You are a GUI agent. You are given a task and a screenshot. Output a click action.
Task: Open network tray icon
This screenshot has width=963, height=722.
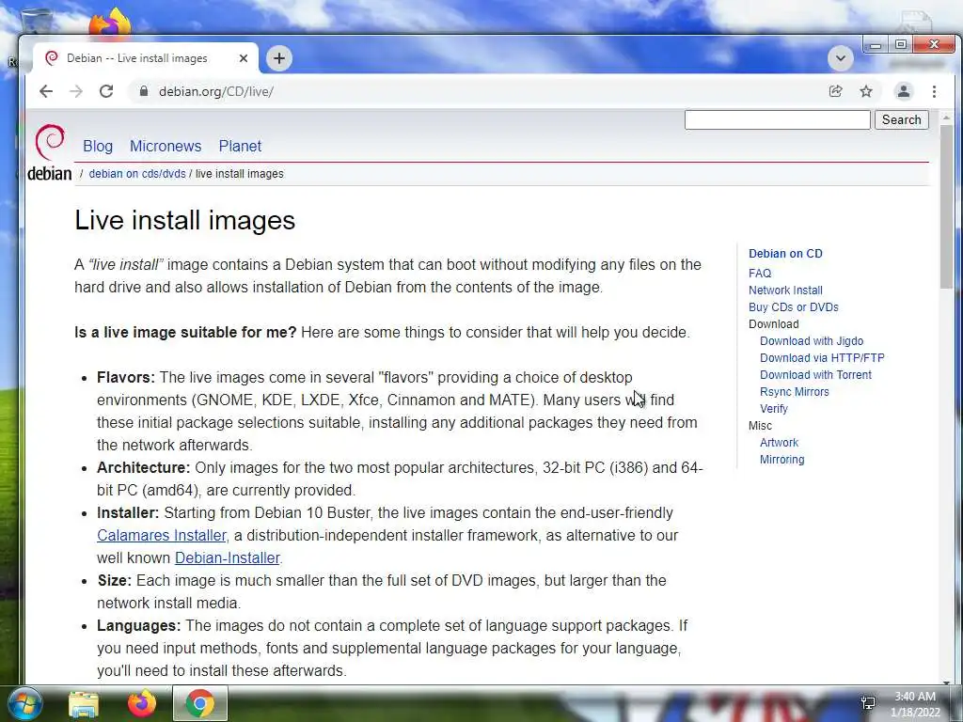coord(868,703)
